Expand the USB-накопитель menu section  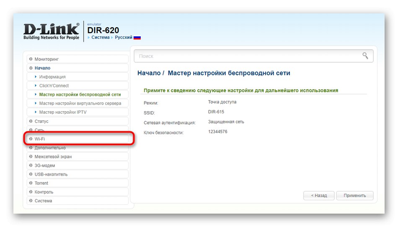[78, 174]
